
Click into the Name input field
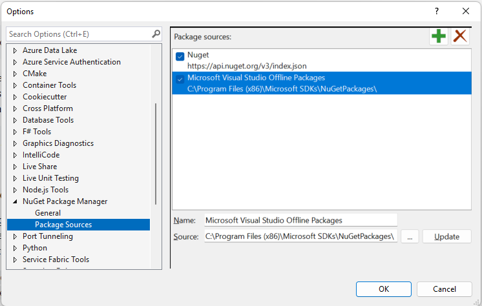coord(301,220)
